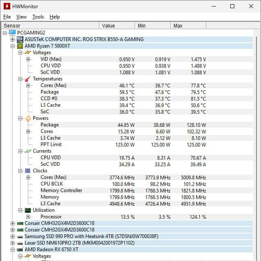
Task: Collapse the Radeon Voltages group
Action: pos(20,256)
